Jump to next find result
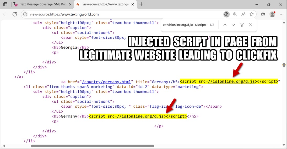Screen dimensions: 287x149 (x=233, y=25)
